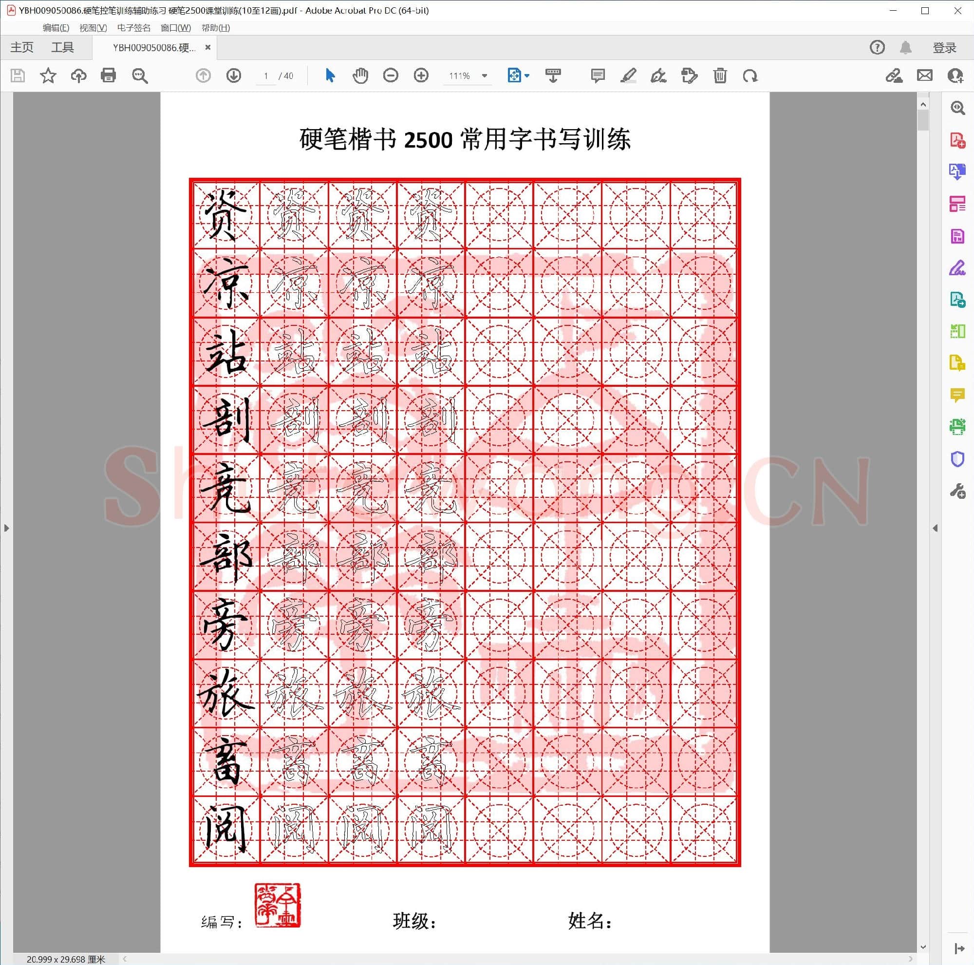
Task: Open the Stamp tool
Action: click(x=689, y=76)
